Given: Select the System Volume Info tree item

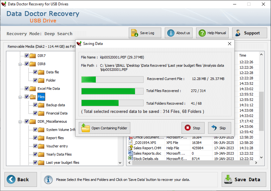Looking at the screenshot, I should pos(61,130).
